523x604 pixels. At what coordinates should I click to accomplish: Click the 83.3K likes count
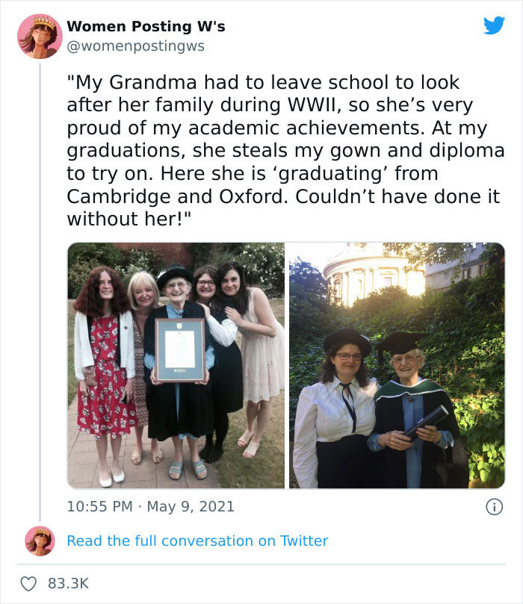[x=69, y=583]
